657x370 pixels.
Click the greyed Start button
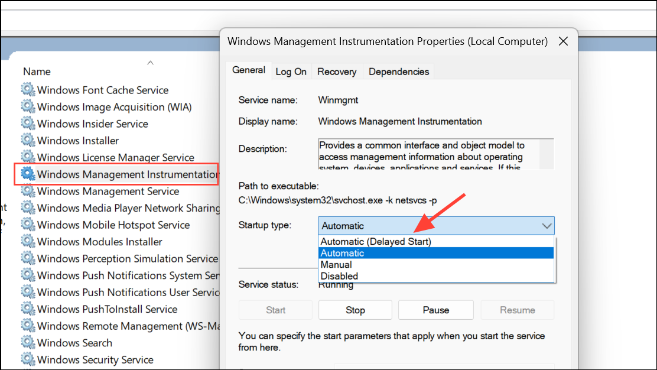275,310
